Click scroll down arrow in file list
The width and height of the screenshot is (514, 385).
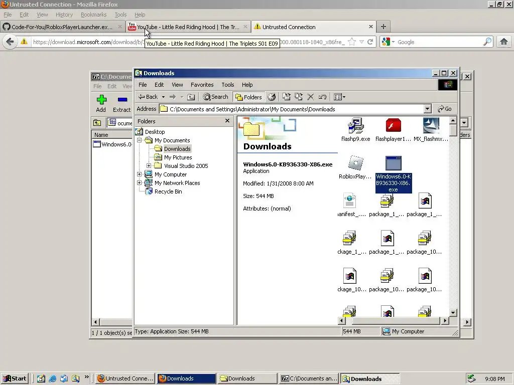[453, 313]
